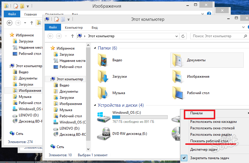Select Сеть in Изображения window sidebar
249x163 pixels.
16,134
